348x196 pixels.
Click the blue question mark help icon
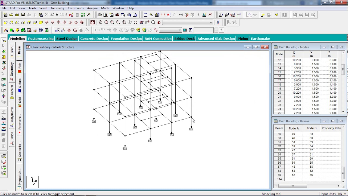(218, 22)
